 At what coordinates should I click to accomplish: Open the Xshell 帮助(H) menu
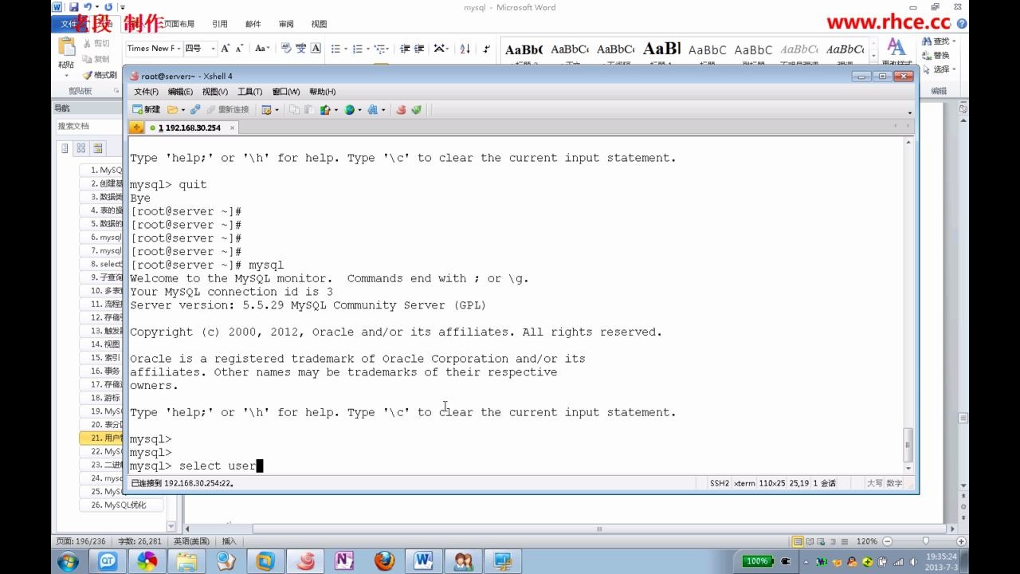pyautogui.click(x=322, y=92)
